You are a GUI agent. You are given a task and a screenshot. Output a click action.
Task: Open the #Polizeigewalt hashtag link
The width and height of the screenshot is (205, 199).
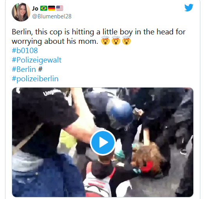37,60
